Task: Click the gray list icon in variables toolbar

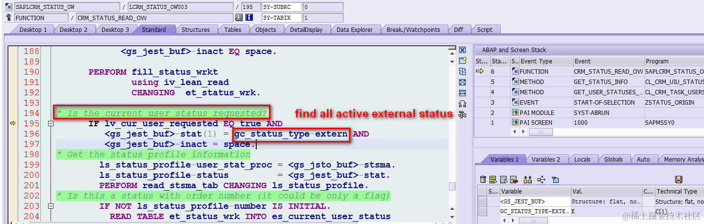Action: (x=504, y=180)
